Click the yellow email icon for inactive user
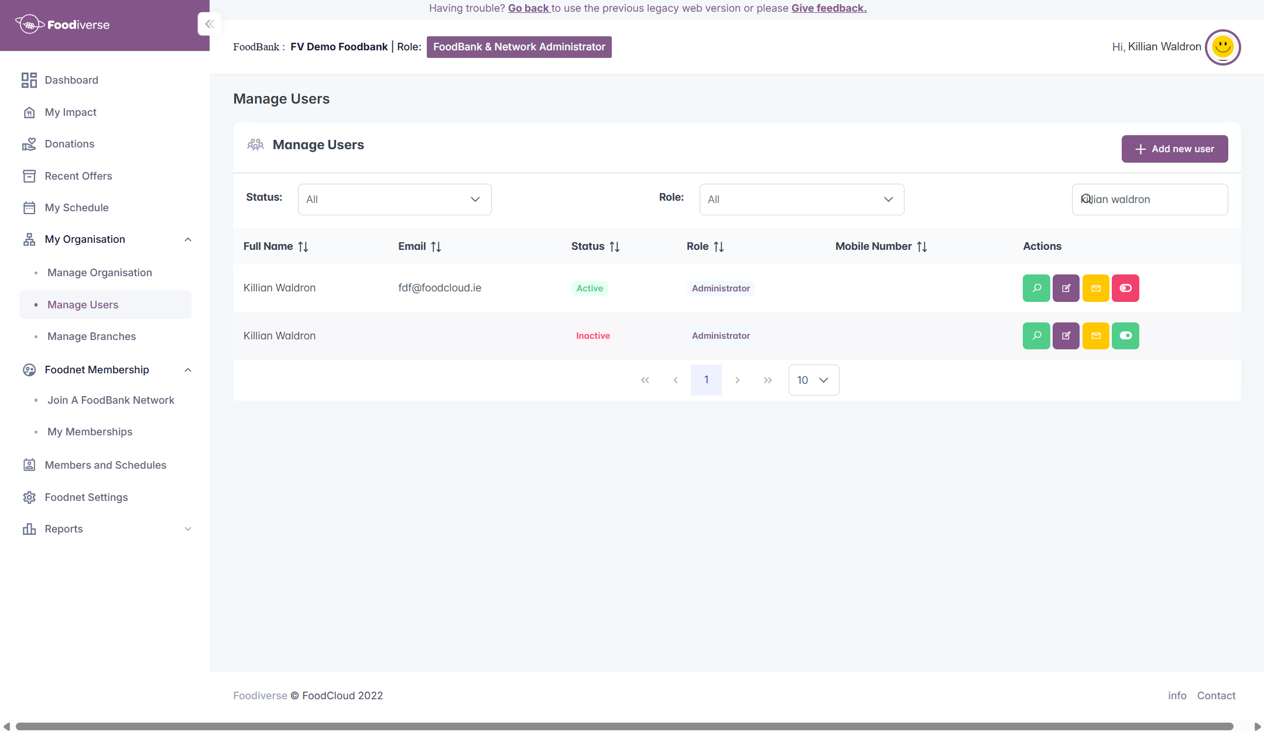The width and height of the screenshot is (1264, 732). pyautogui.click(x=1095, y=336)
